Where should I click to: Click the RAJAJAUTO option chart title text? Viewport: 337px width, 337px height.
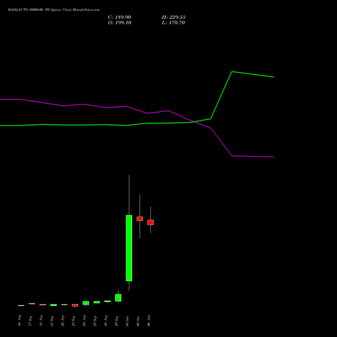pyautogui.click(x=54, y=10)
